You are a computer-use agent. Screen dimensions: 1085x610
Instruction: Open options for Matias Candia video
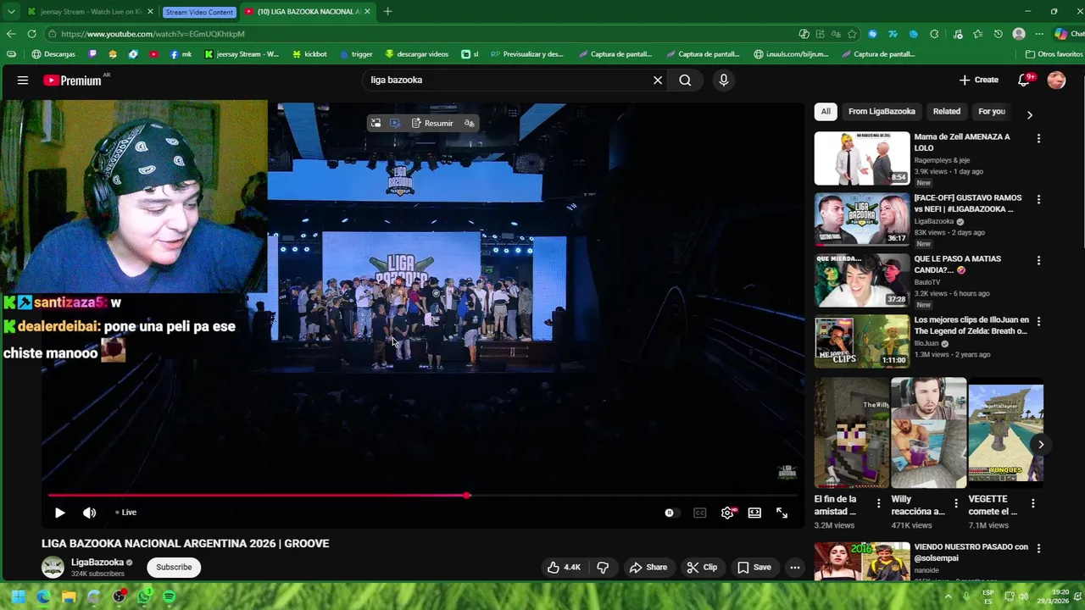(x=1038, y=260)
